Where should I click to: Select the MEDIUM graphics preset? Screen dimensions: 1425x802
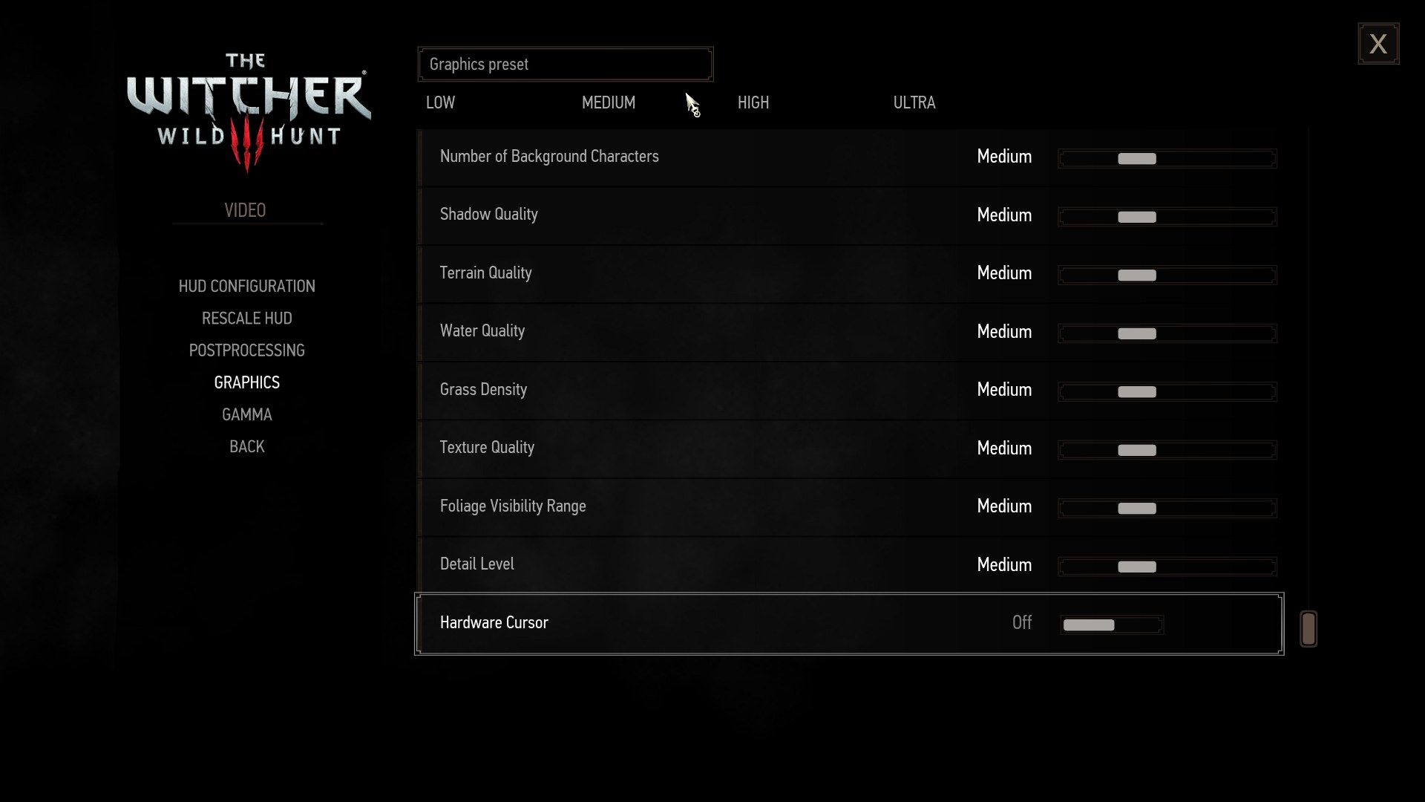point(609,102)
